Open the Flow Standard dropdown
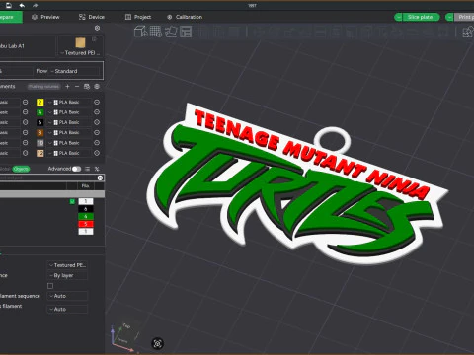This screenshot has width=474, height=355. tap(75, 71)
